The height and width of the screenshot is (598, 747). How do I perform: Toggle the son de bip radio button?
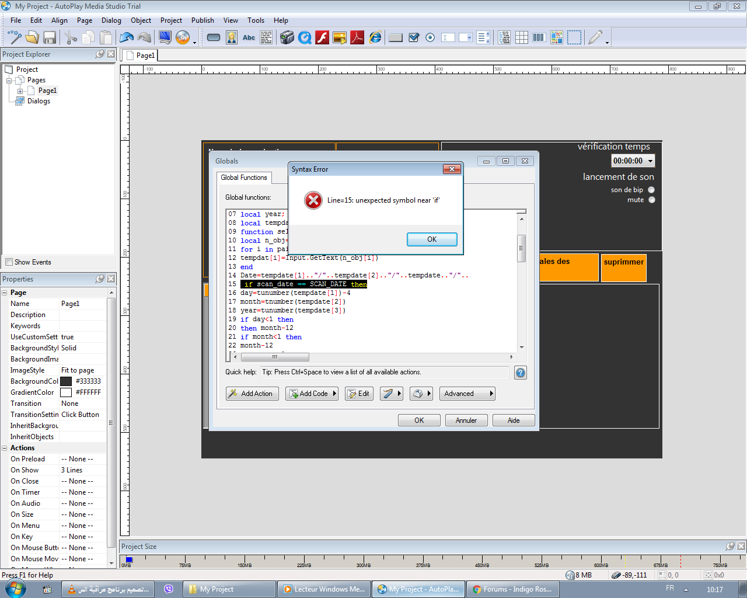(x=651, y=189)
